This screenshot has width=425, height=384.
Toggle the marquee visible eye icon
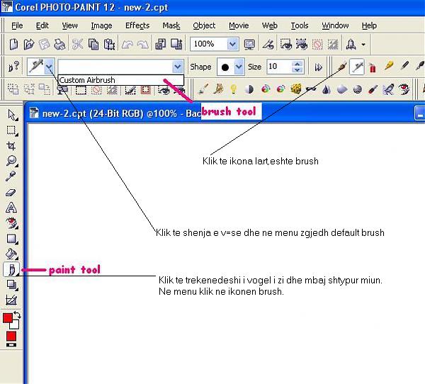(x=163, y=90)
